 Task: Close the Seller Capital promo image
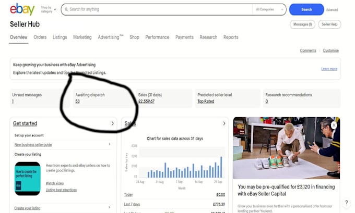pos(334,125)
